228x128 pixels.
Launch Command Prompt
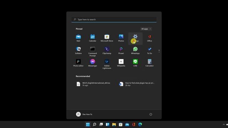pos(93,52)
